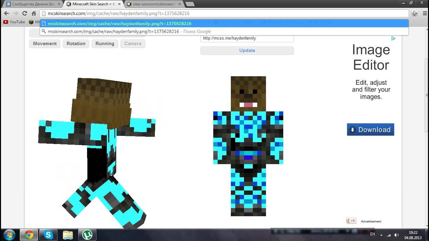Click the taskbar clock showing 19:22
Image resolution: width=429 pixels, height=241 pixels.
413,235
